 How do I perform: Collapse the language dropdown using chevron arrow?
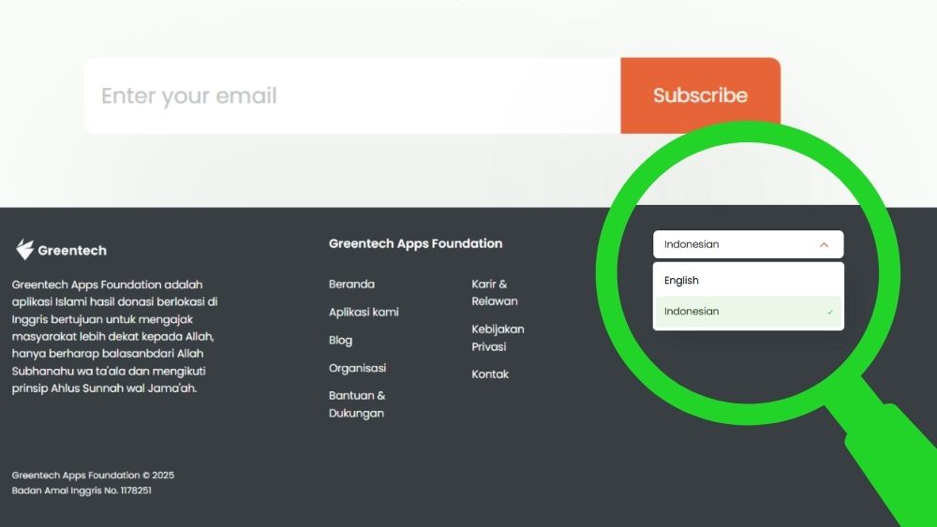824,245
